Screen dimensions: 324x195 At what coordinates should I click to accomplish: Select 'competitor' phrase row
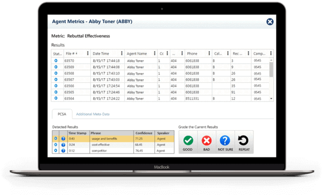[x=113, y=151]
